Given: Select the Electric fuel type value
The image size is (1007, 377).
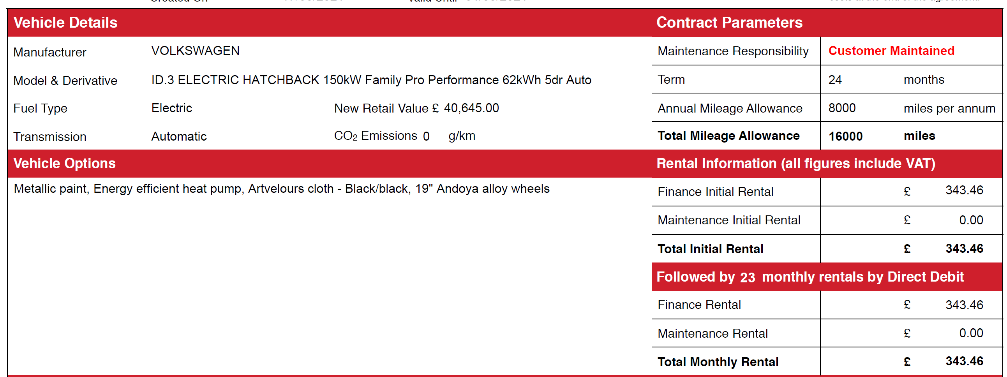Looking at the screenshot, I should click(x=172, y=108).
